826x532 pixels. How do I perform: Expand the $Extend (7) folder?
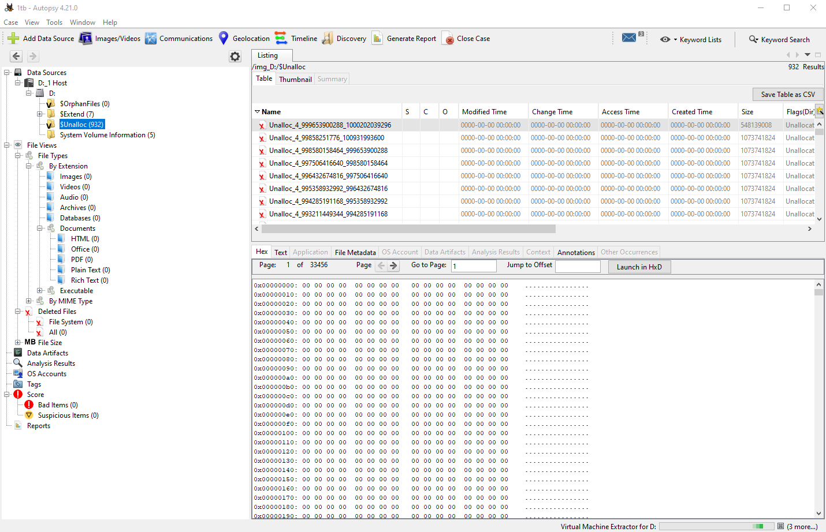[x=40, y=114]
